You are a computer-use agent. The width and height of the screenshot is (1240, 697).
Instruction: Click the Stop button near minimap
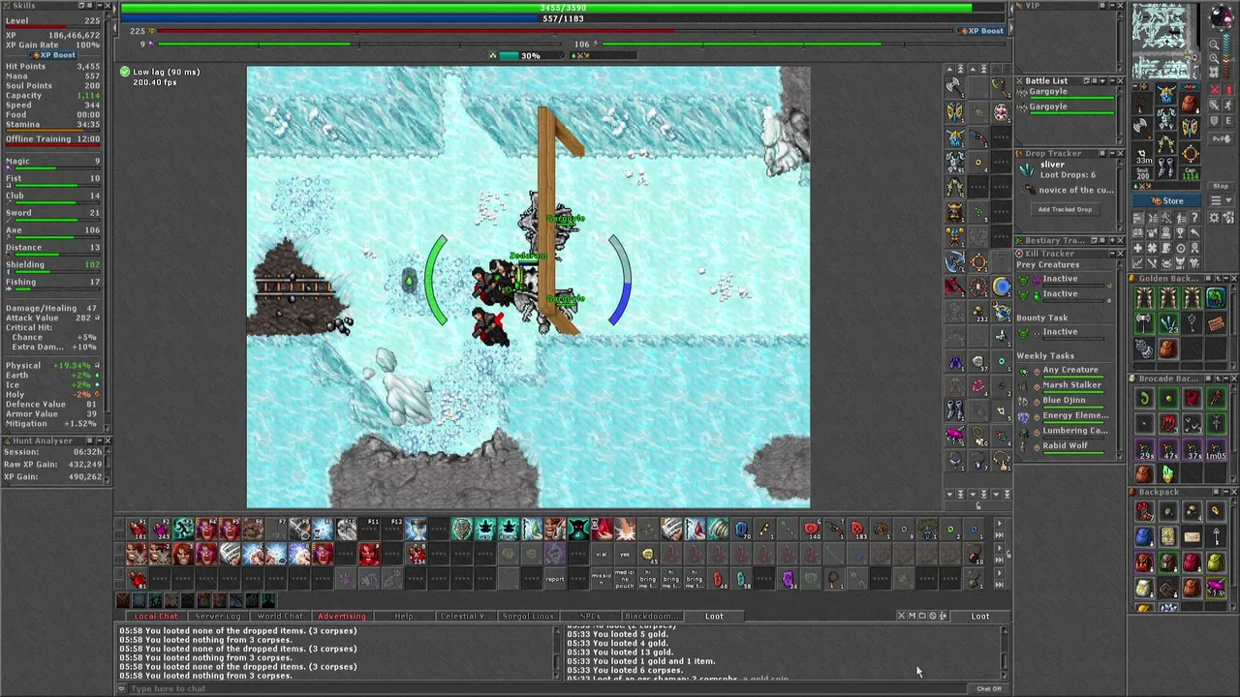click(1221, 186)
